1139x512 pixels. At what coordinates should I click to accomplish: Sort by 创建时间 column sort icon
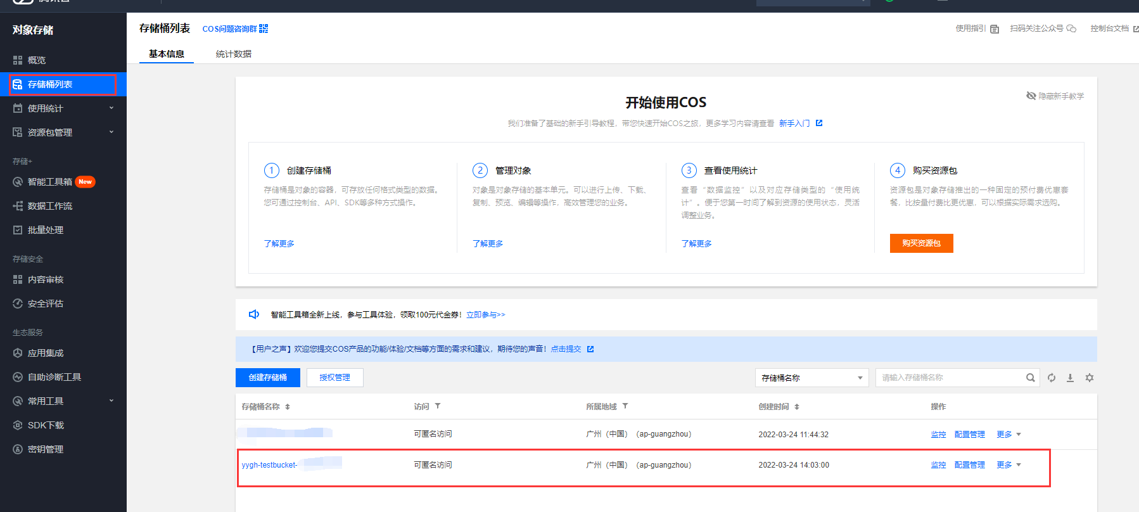coord(797,407)
